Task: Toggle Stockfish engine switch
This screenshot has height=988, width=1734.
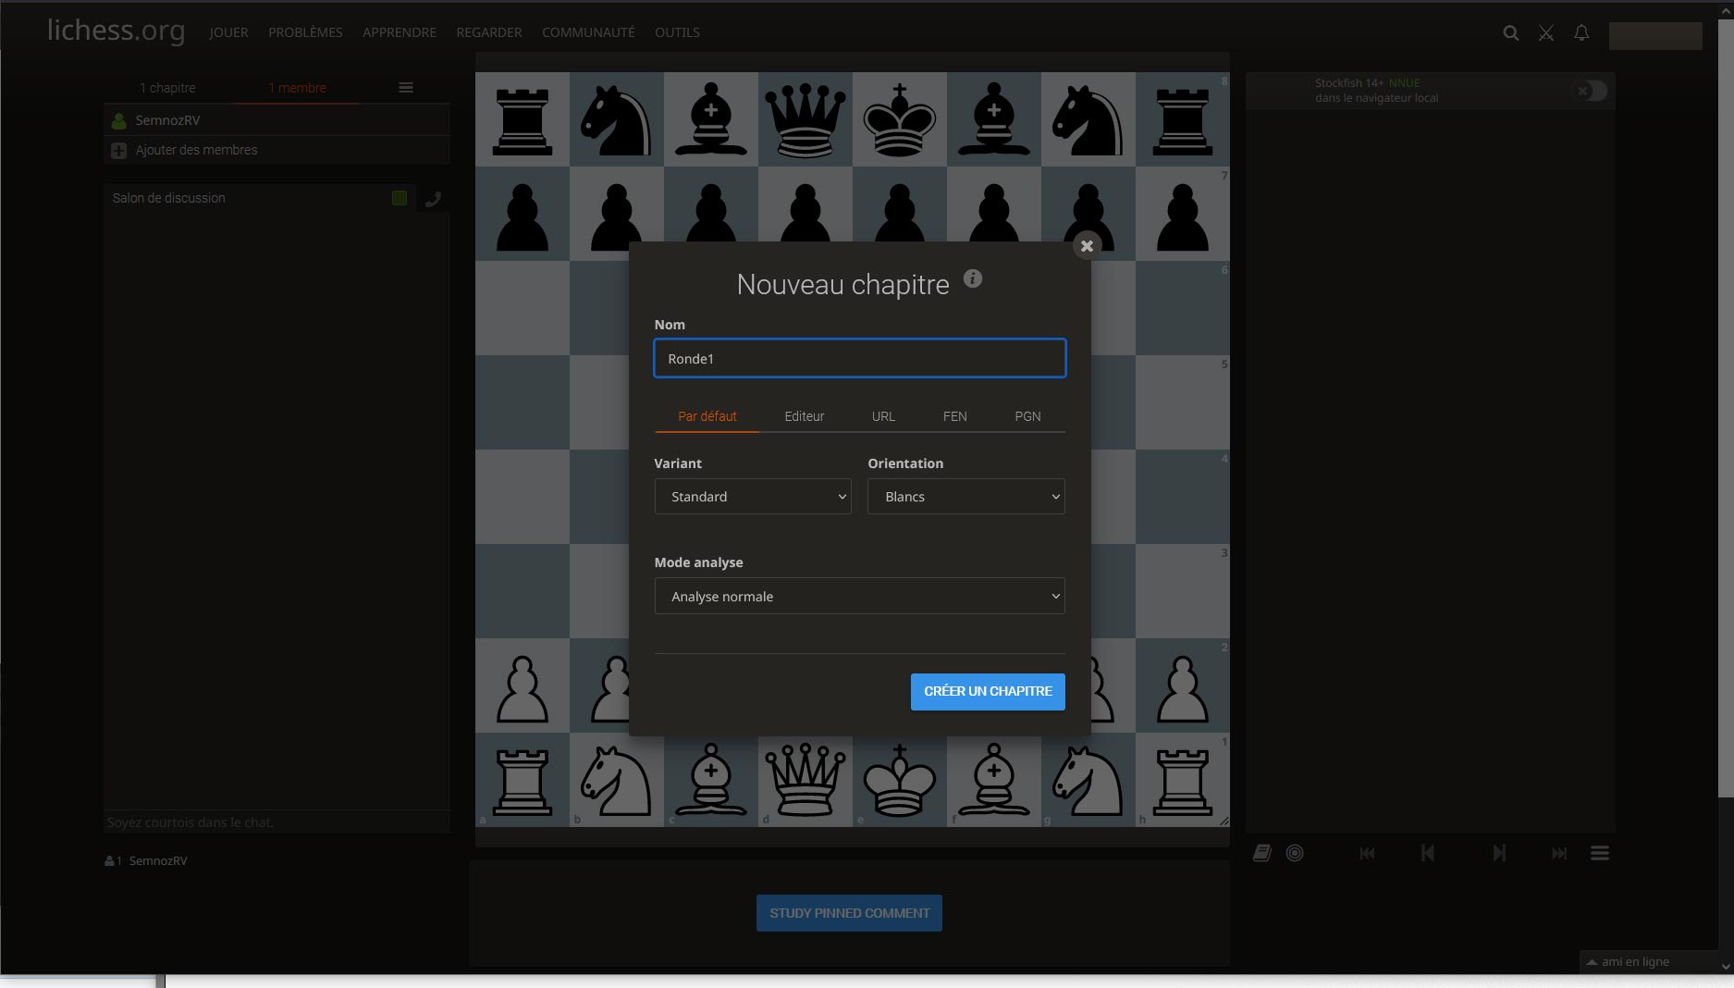Action: click(1592, 91)
